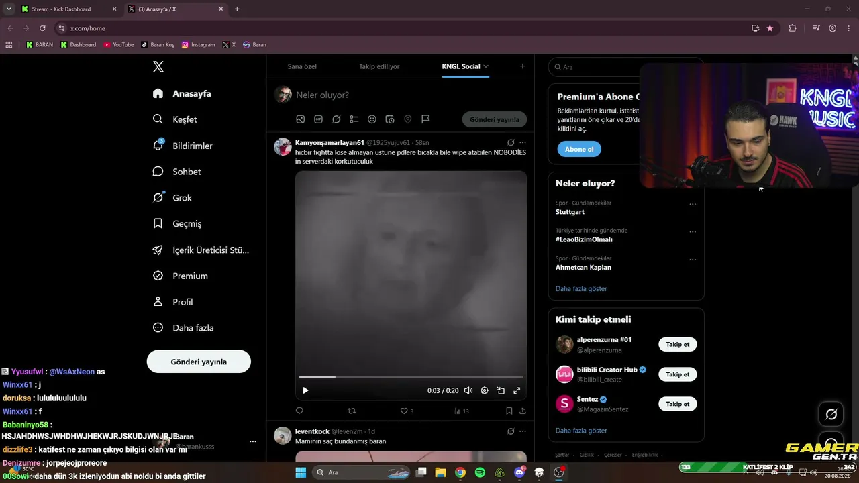Click Abone ol premium button
The width and height of the screenshot is (859, 483).
(x=579, y=149)
